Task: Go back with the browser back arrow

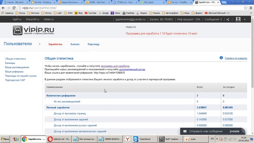Action: click(x=3, y=8)
